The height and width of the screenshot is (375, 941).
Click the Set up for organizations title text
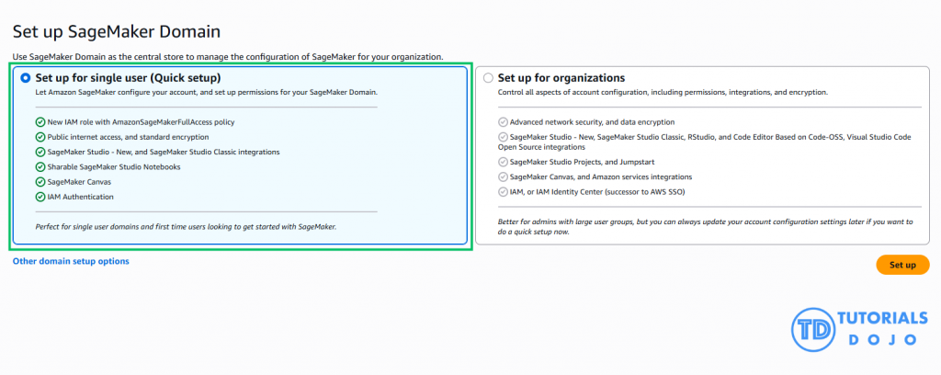click(561, 78)
